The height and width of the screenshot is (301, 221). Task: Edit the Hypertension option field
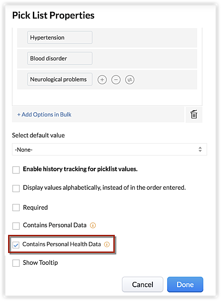60,38
